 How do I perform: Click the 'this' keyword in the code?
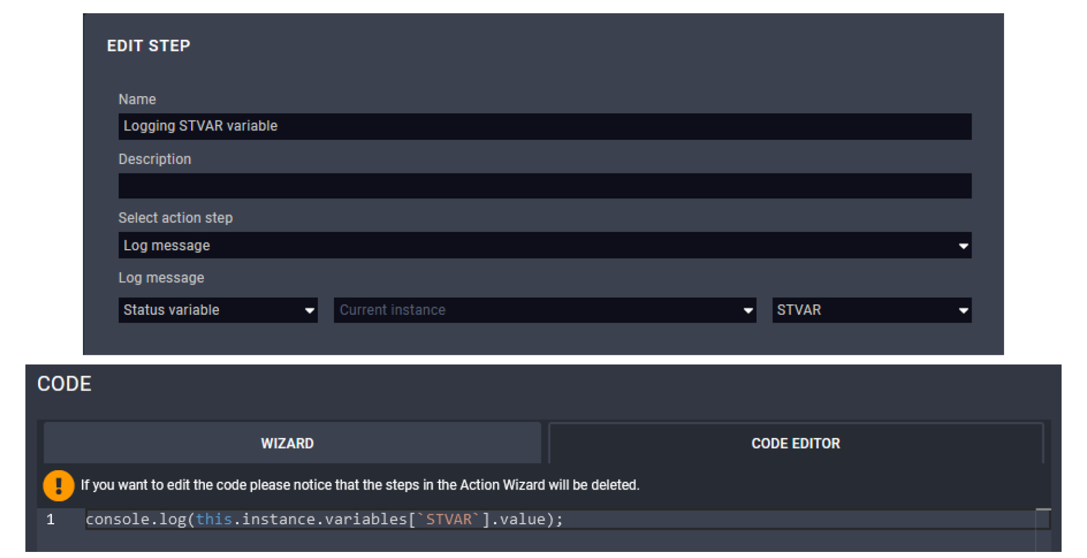pos(214,520)
